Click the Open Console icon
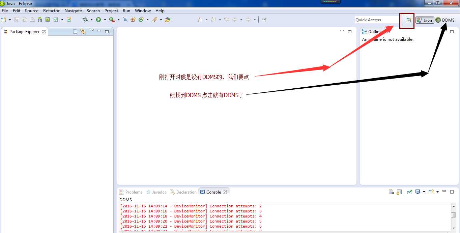Screen dimensions: 460x233 click(x=431, y=192)
